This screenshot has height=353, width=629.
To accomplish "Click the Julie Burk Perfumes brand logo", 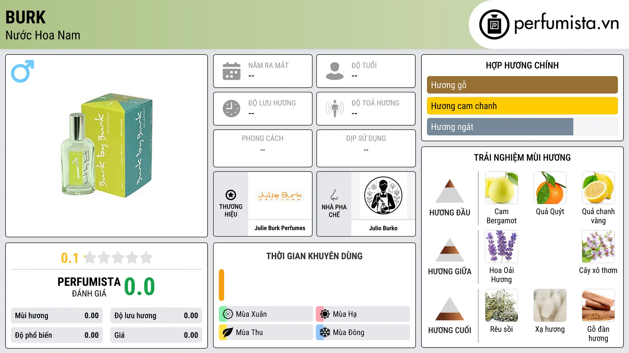I will (280, 195).
